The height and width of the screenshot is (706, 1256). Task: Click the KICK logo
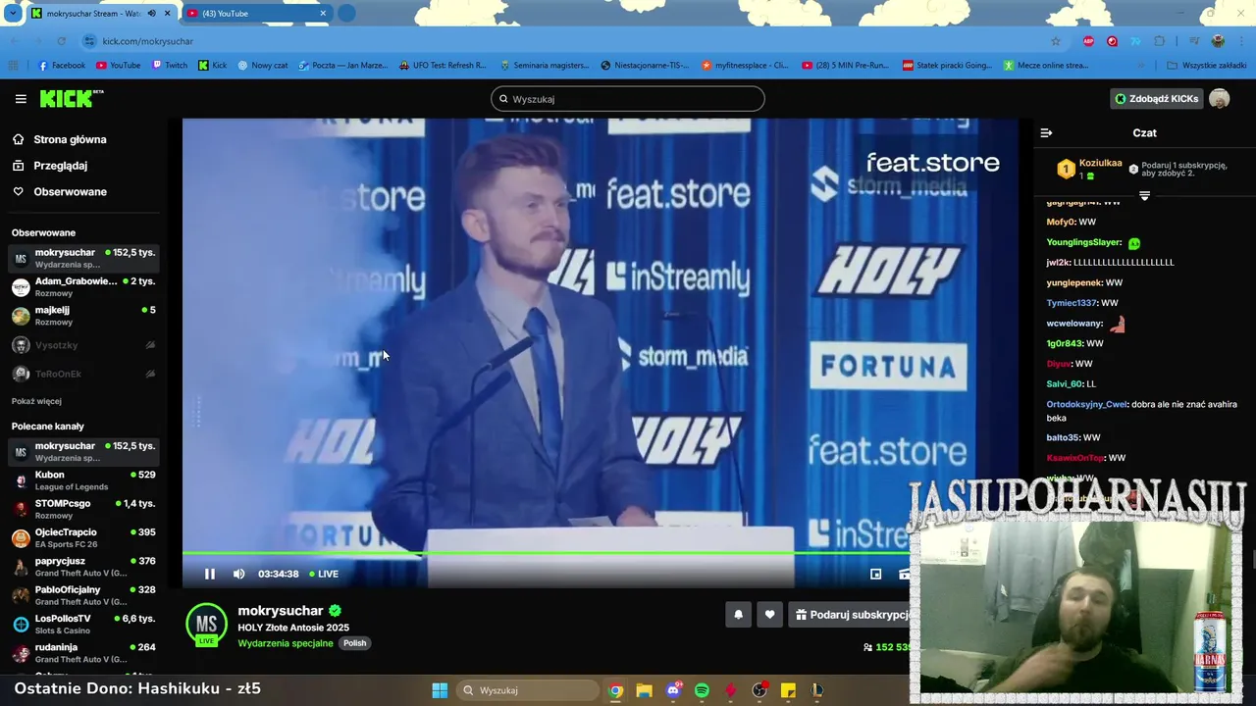coord(71,98)
